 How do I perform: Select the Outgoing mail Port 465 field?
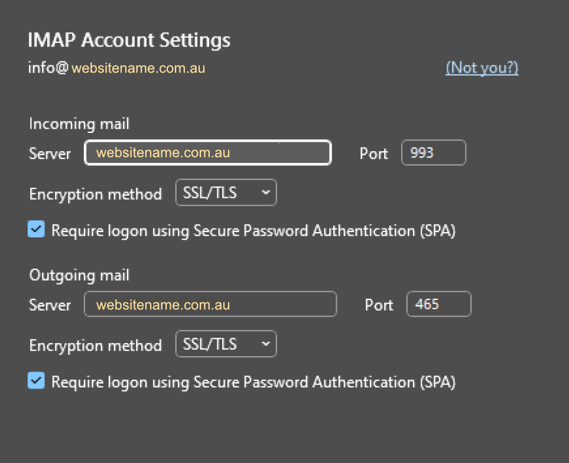point(439,304)
